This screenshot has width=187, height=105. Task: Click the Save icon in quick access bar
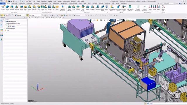click(x=9, y=1)
